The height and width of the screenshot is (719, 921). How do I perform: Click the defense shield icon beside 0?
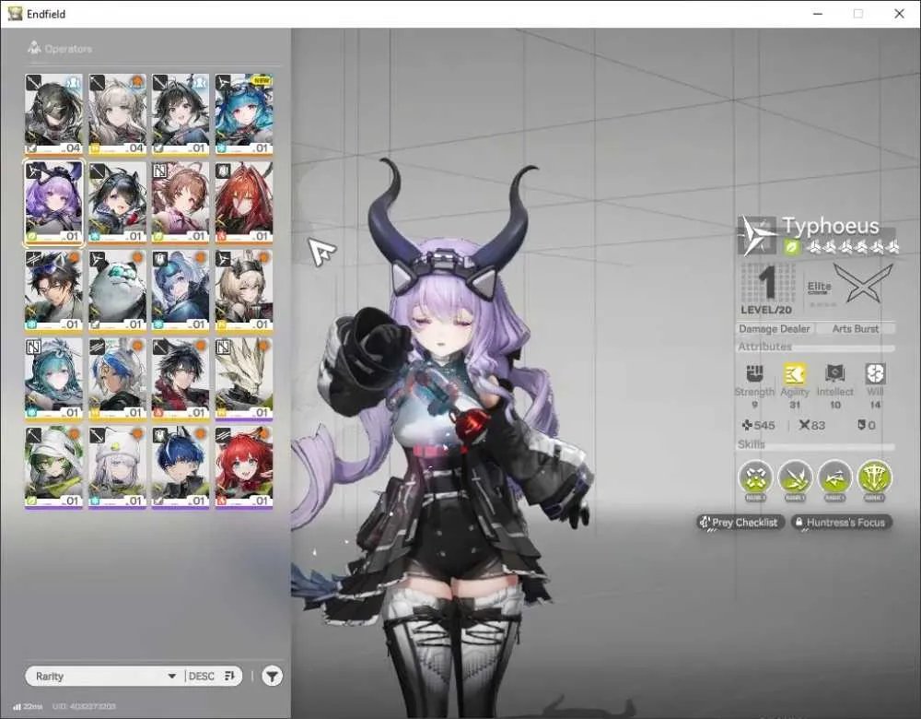pyautogui.click(x=861, y=425)
